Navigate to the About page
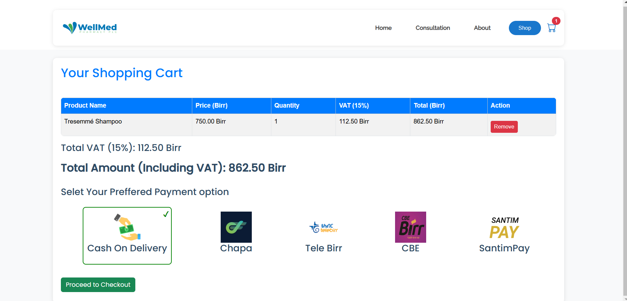 coord(482,28)
